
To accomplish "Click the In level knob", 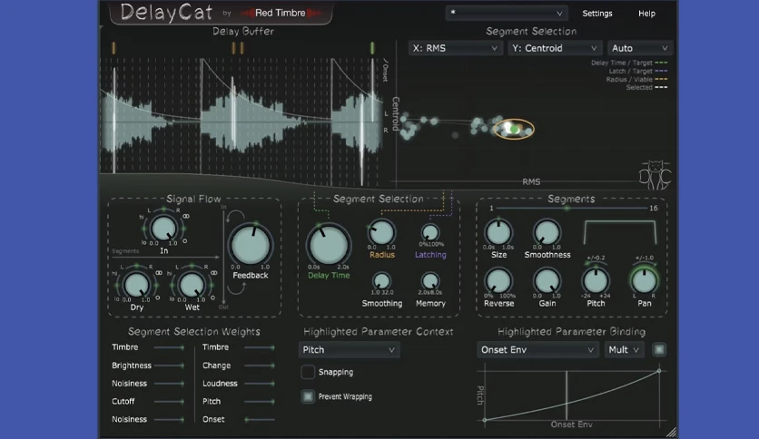I will pos(163,229).
